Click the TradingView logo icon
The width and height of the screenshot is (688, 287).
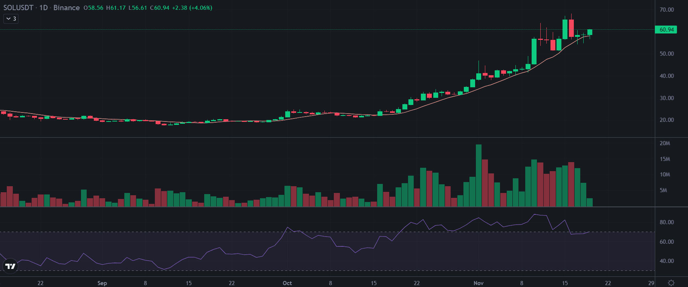click(10, 266)
